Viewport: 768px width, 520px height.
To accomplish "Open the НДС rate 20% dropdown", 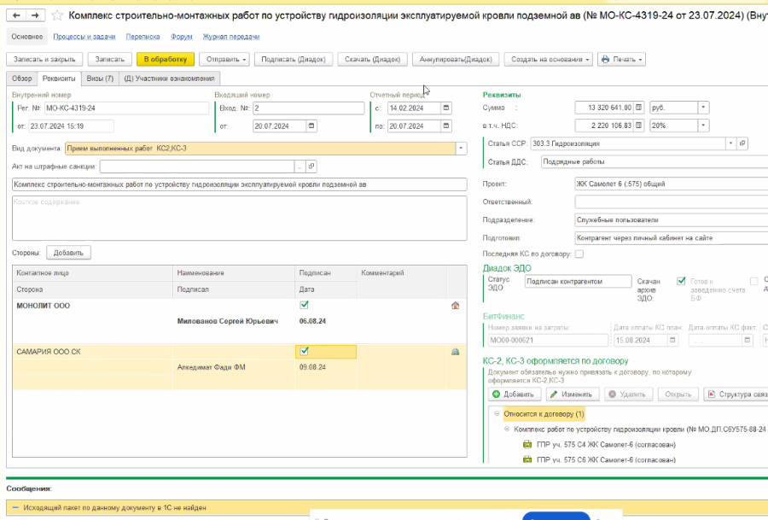I will tap(703, 126).
